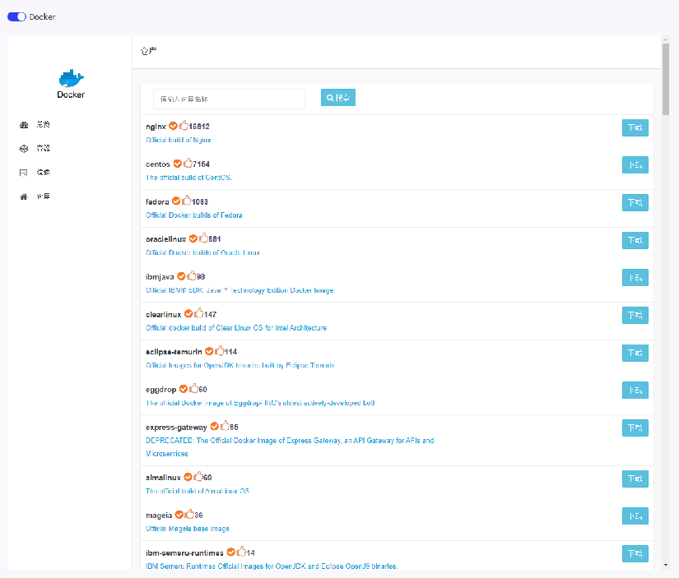679x578 pixels.
Task: Click the thumbs-up icon for express-gateway
Action: (x=225, y=426)
